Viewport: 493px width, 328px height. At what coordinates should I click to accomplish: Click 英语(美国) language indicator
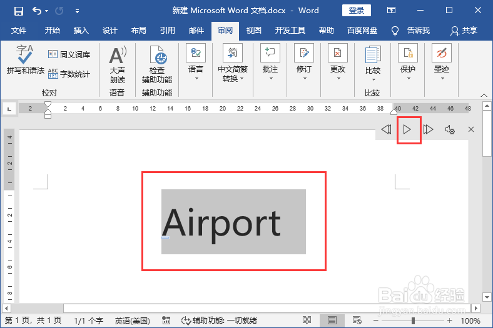click(133, 321)
